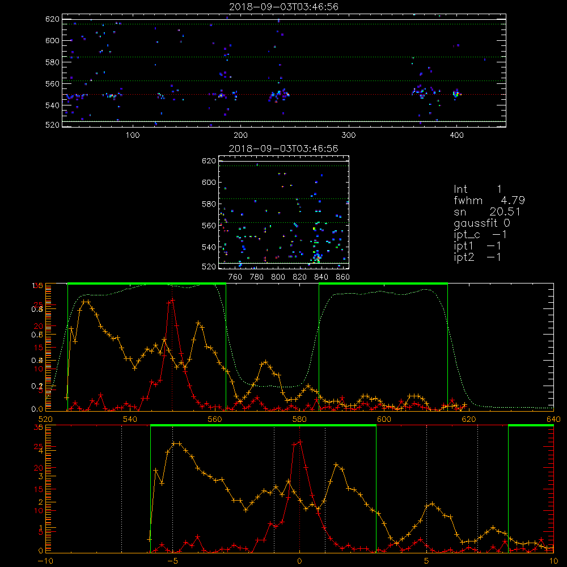Click x-axis tick label 640 of the profile plot
The image size is (567, 567).
[553, 419]
